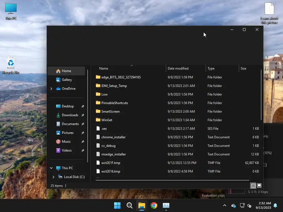Click the pin icon beside Documents
This screenshot has height=212, width=283.
tap(83, 124)
